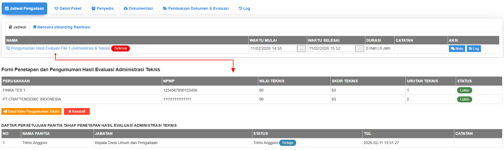Open the Penyedia tab
The width and height of the screenshot is (504, 150).
pyautogui.click(x=103, y=8)
